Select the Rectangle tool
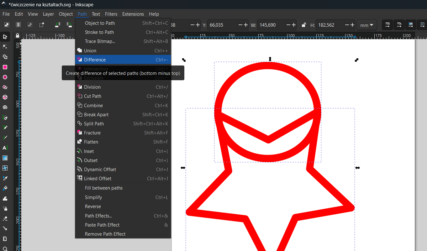Image resolution: width=427 pixels, height=251 pixels. tap(5, 67)
